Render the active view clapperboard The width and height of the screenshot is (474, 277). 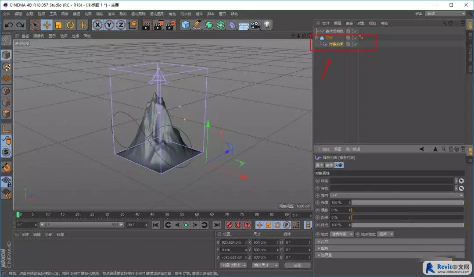pos(147,25)
